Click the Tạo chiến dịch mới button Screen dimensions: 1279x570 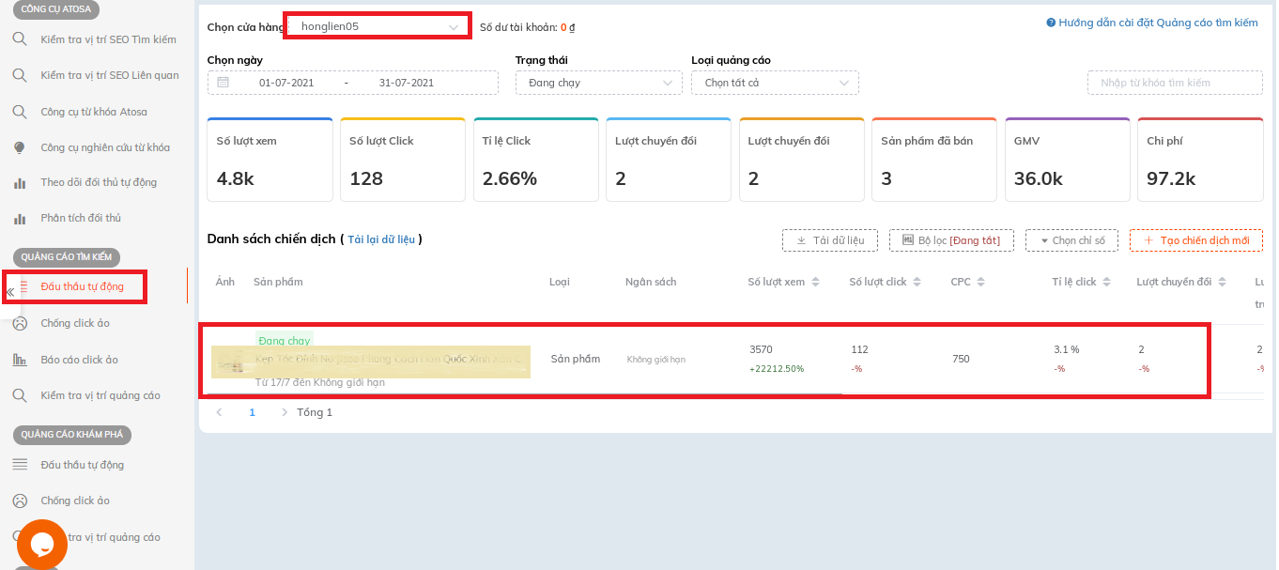click(1195, 240)
